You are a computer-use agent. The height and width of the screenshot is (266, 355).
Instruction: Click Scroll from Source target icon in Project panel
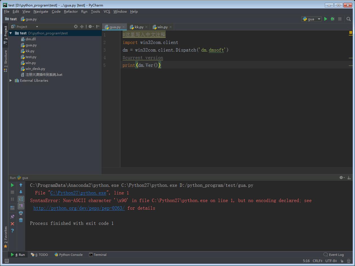click(x=76, y=26)
